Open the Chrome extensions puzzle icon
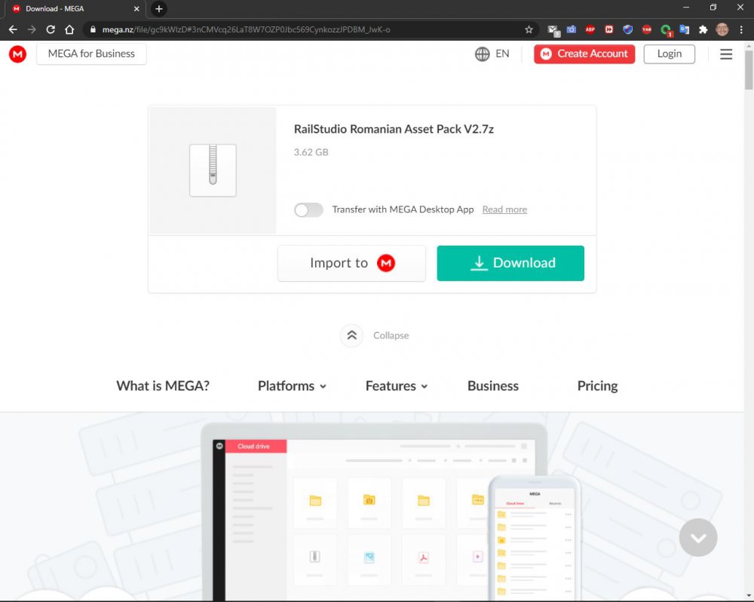This screenshot has width=754, height=602. tap(703, 29)
